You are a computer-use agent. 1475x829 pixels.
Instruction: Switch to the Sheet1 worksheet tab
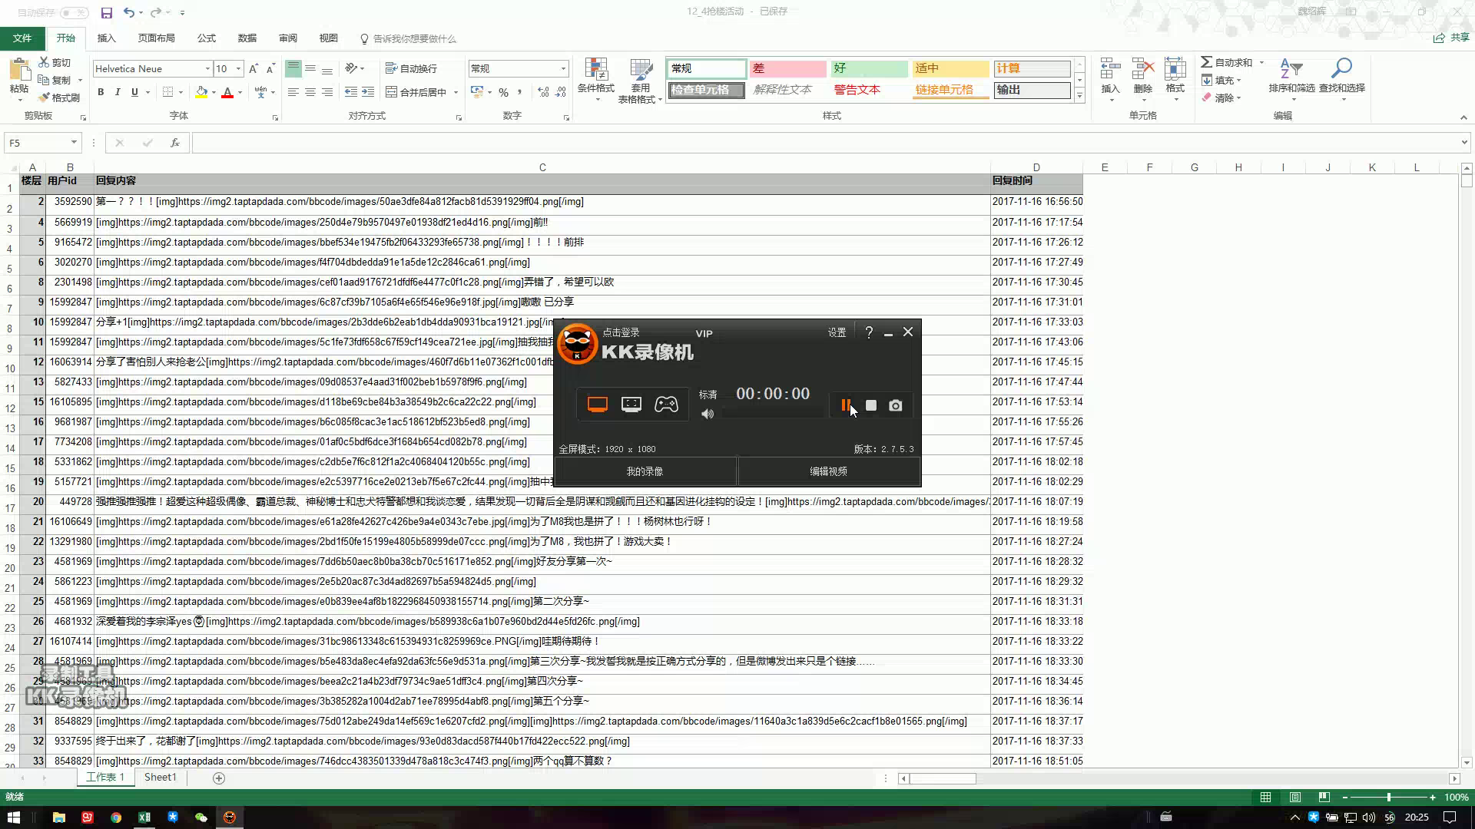161,778
